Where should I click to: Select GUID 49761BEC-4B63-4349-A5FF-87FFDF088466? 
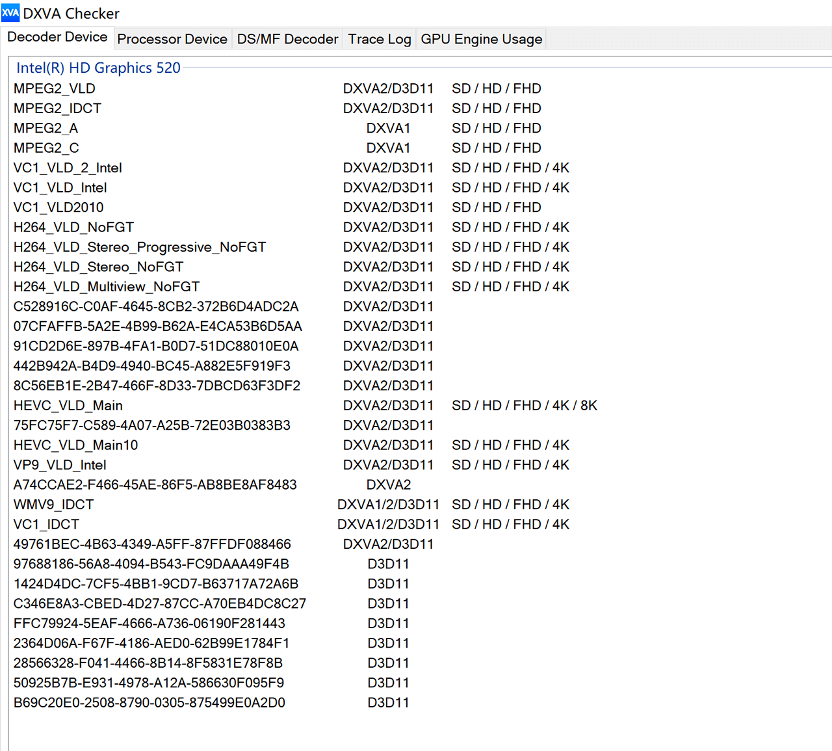(152, 544)
